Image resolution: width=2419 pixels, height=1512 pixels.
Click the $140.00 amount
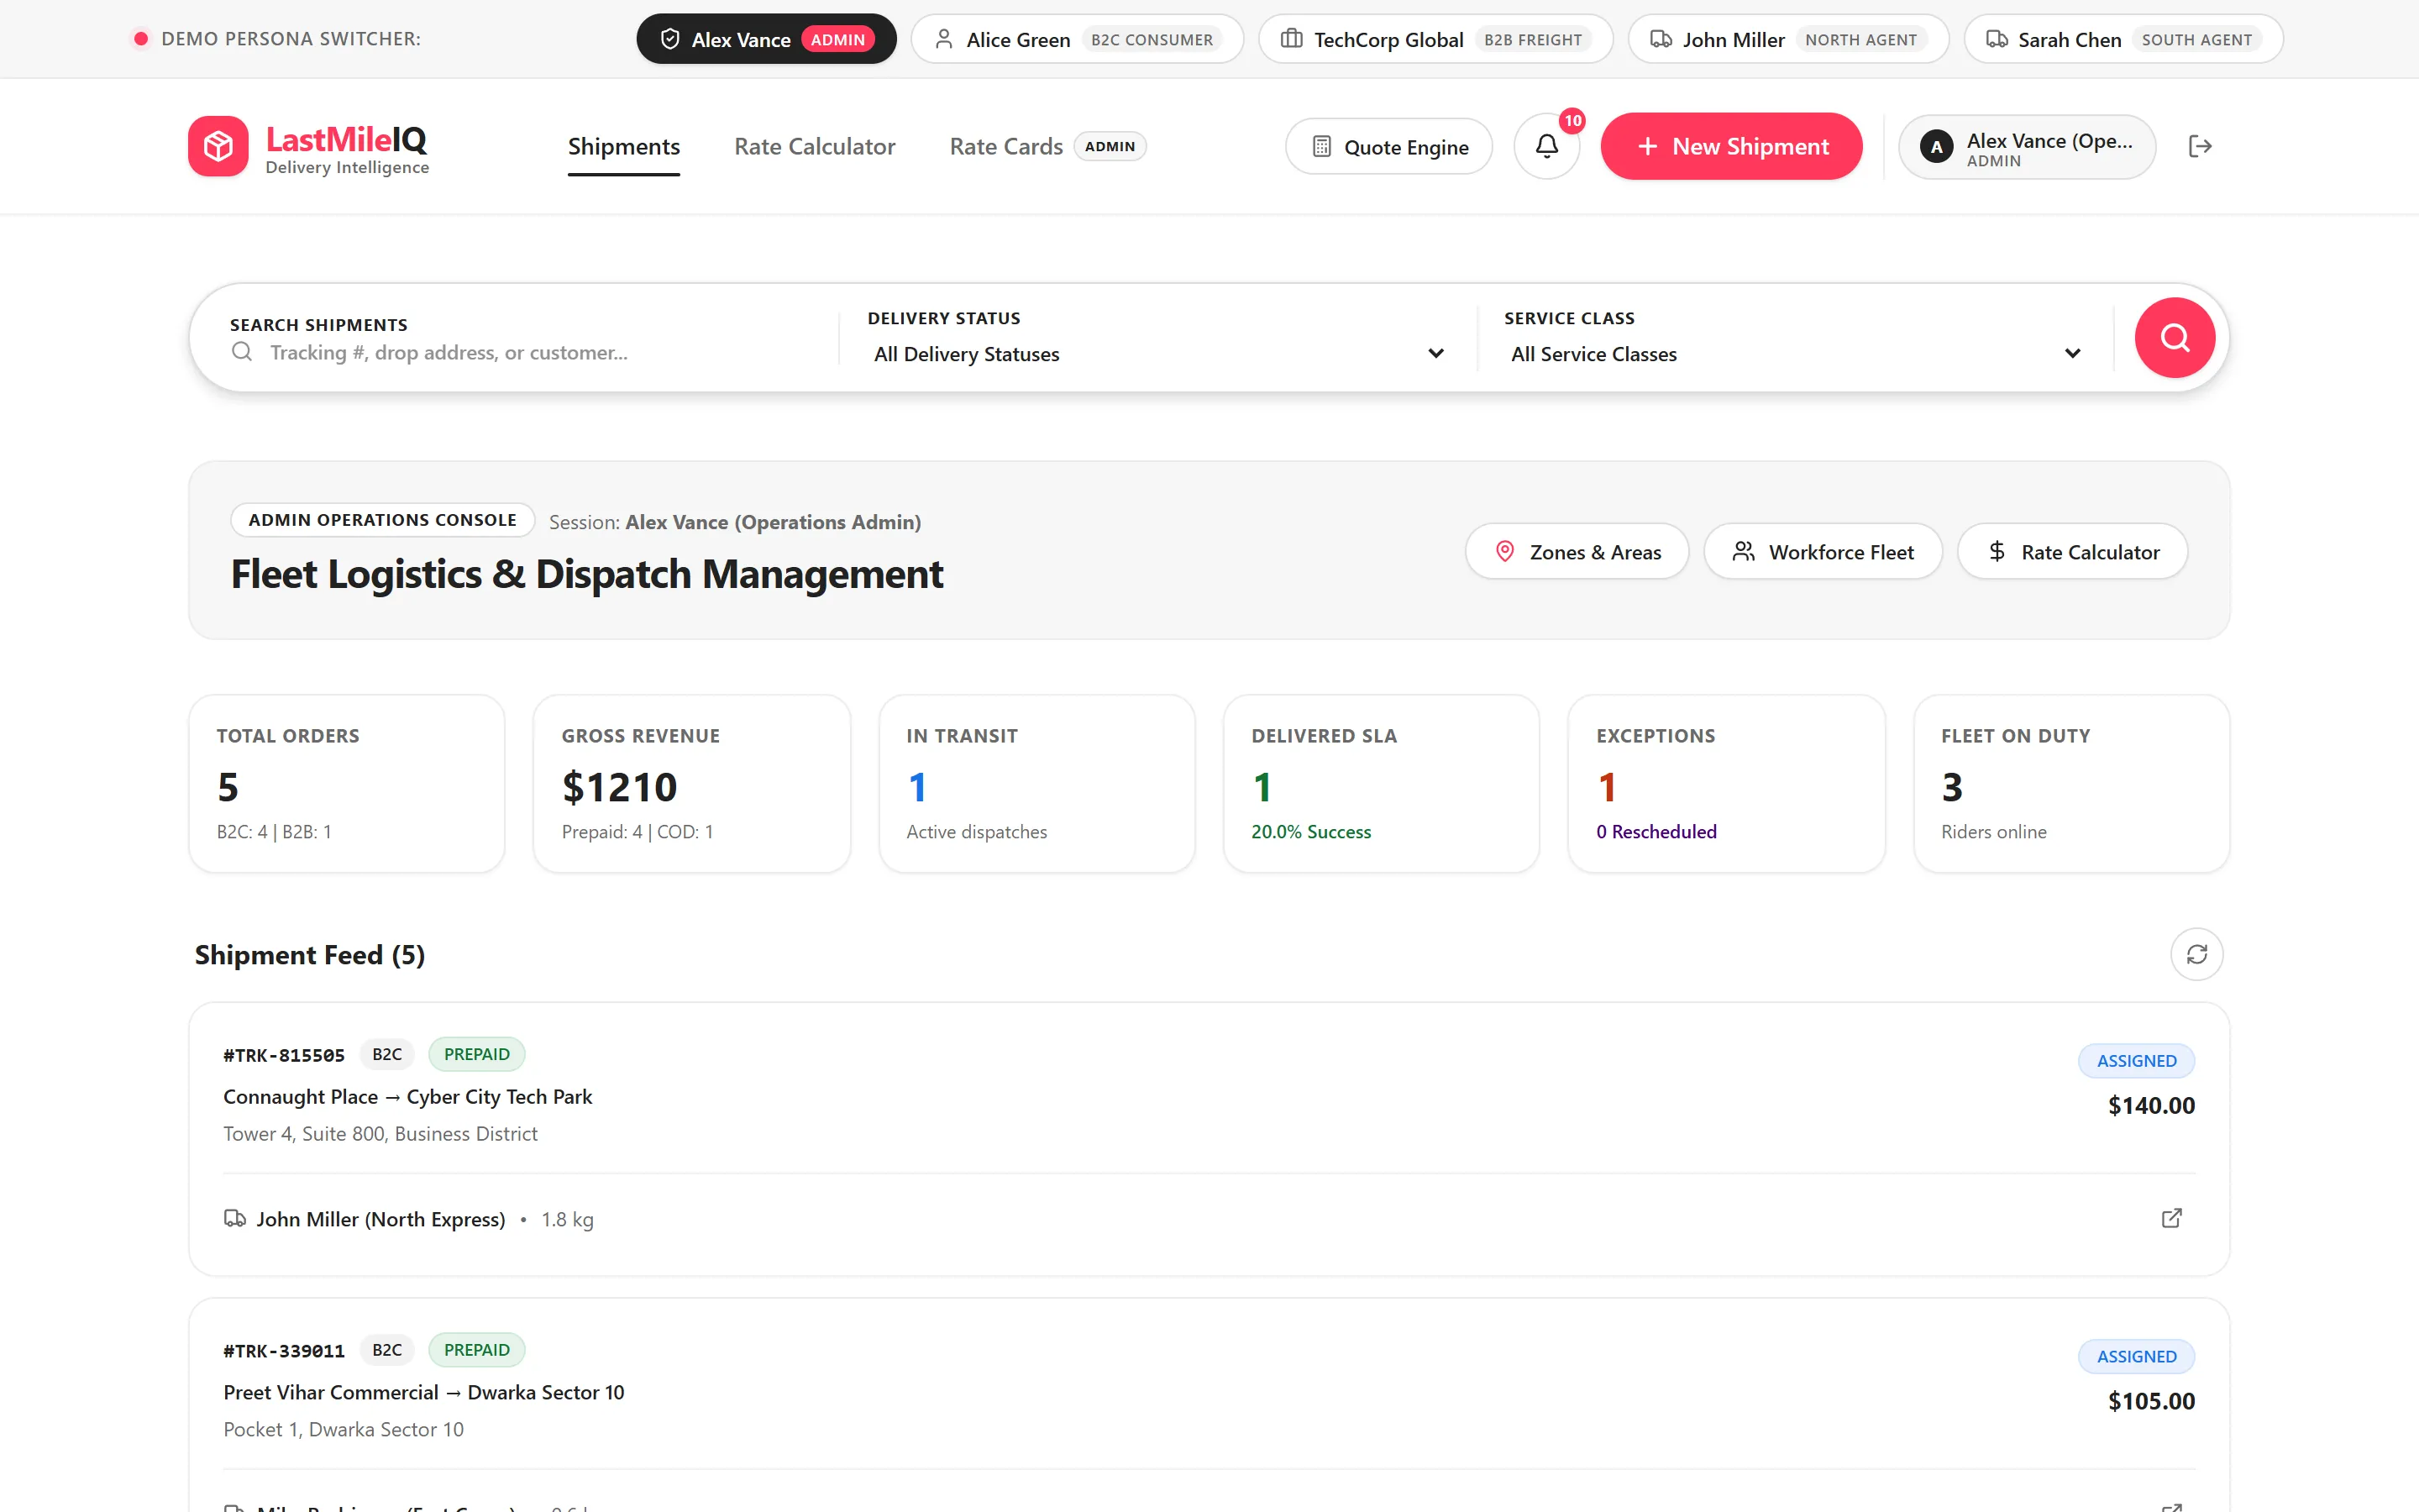pos(2151,1105)
